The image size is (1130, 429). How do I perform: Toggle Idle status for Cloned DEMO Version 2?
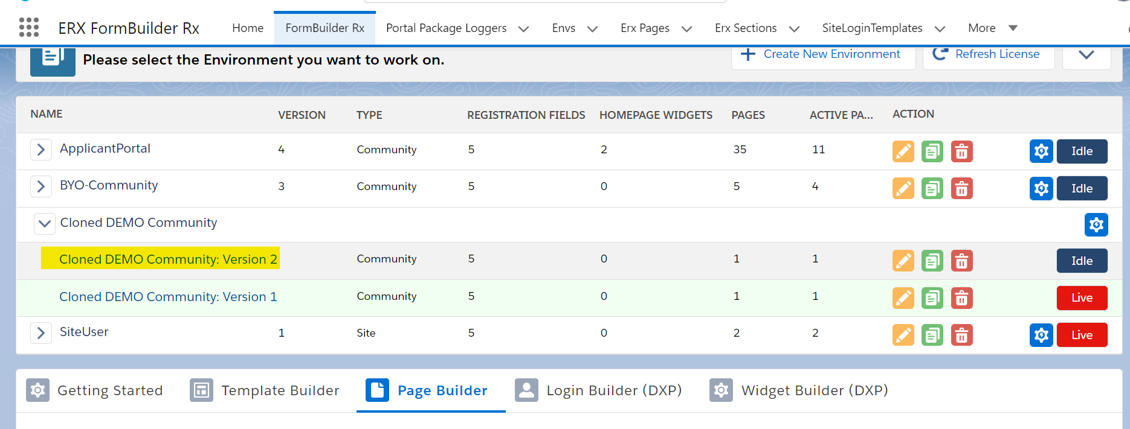click(1082, 261)
